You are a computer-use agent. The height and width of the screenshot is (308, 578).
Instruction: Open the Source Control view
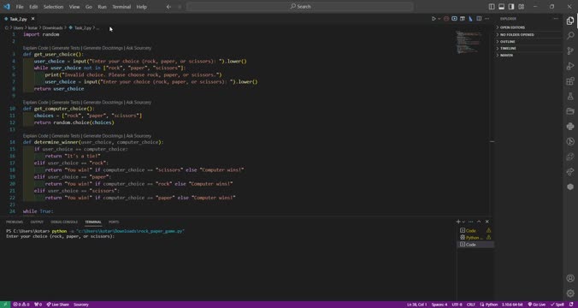point(570,50)
